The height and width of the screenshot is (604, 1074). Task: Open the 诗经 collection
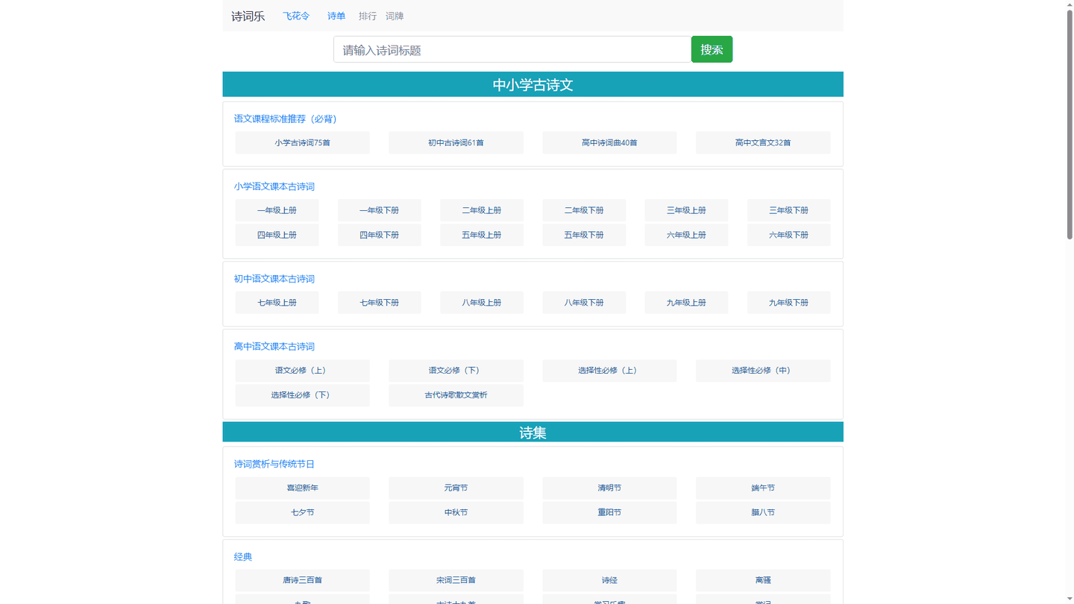point(609,580)
